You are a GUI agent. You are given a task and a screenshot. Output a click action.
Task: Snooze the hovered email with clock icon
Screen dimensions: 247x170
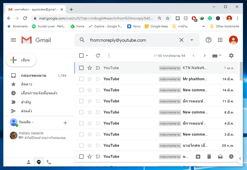pyautogui.click(x=231, y=156)
